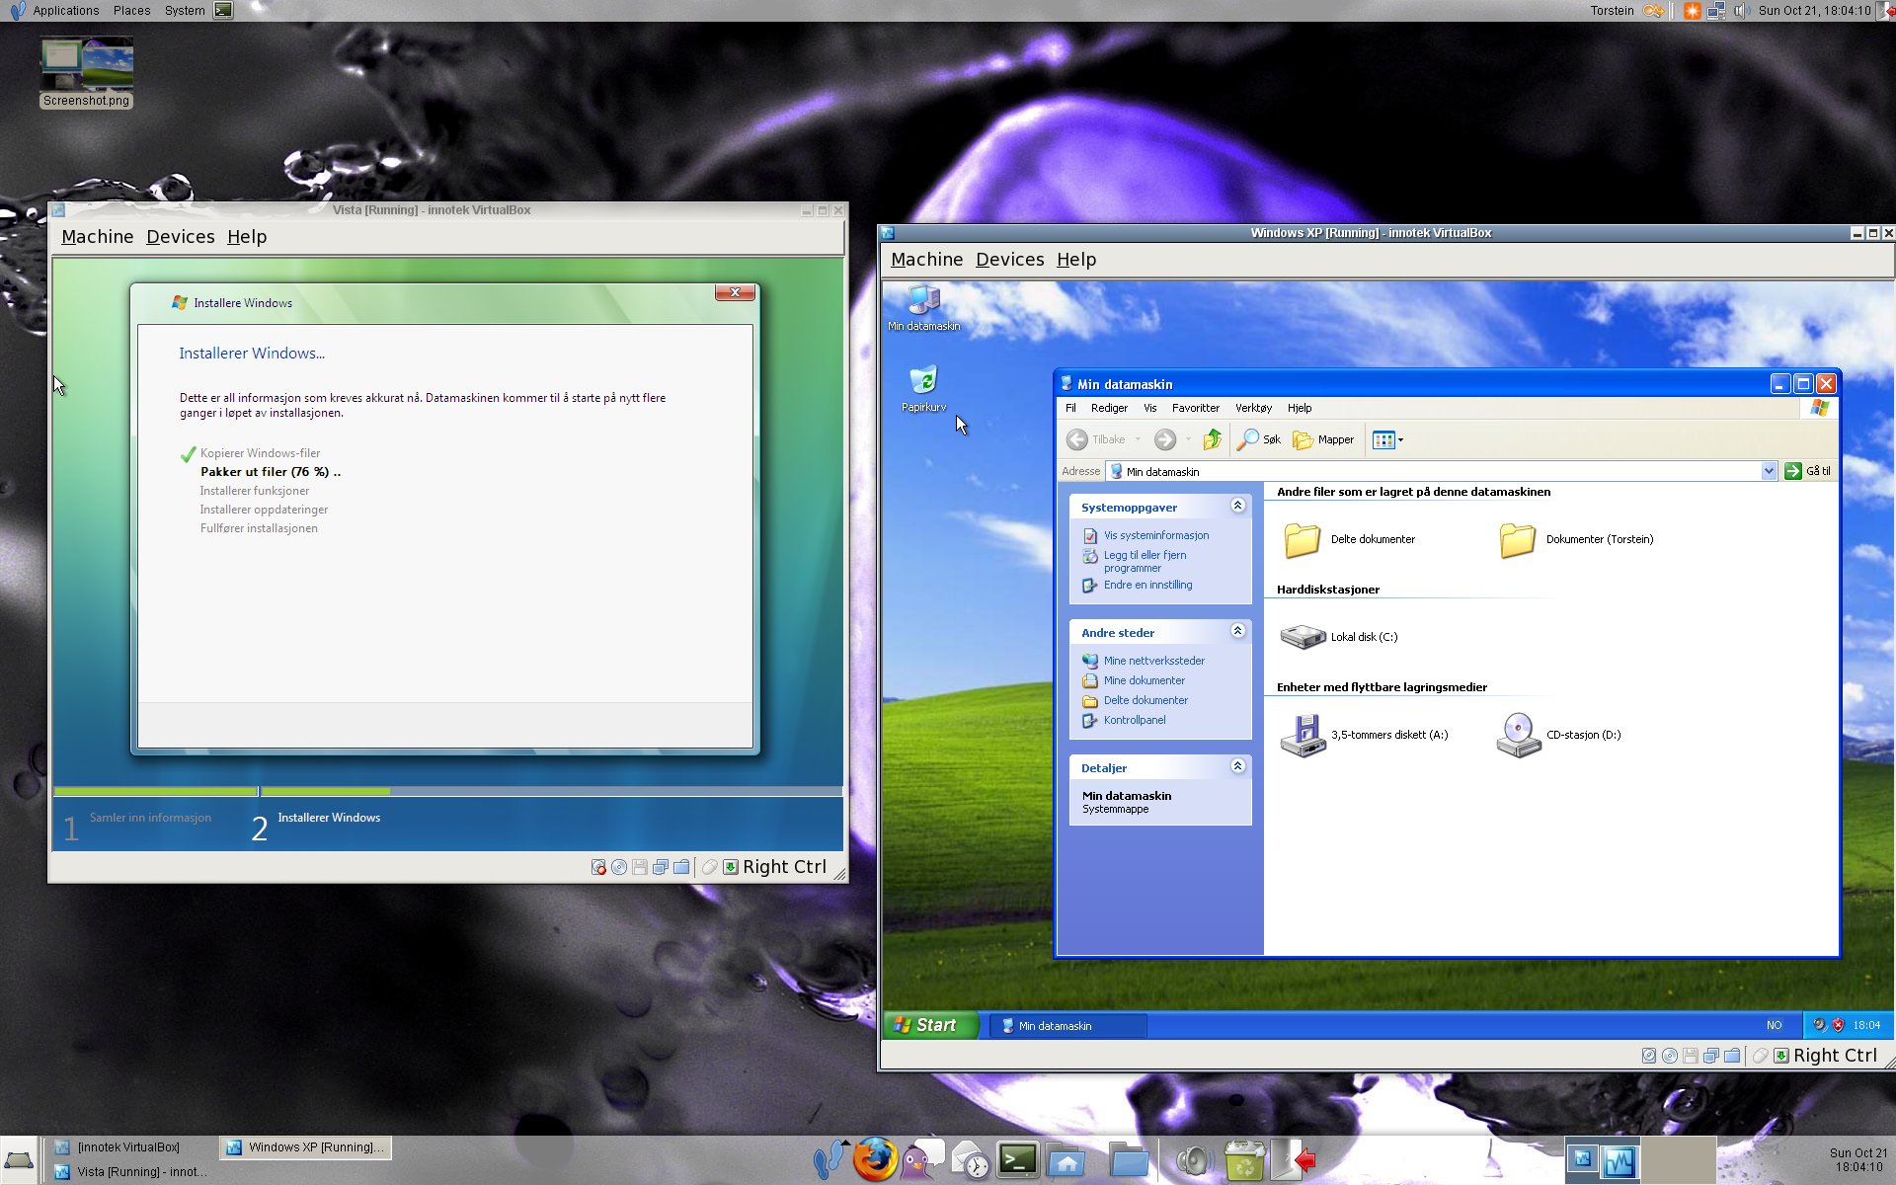Viewport: 1896px width, 1185px height.
Task: Click Min datamaskin button in XP taskbar
Action: (x=1068, y=1026)
